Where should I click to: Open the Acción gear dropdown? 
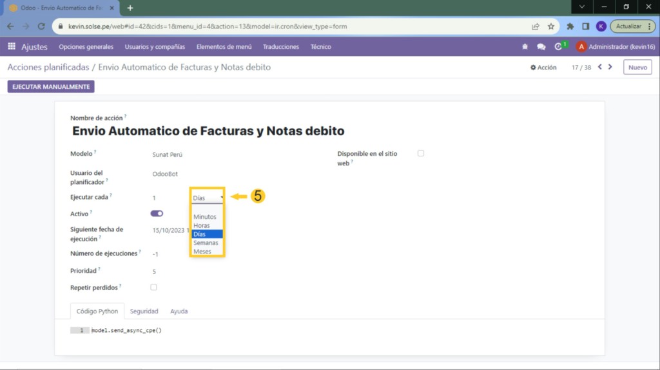543,68
